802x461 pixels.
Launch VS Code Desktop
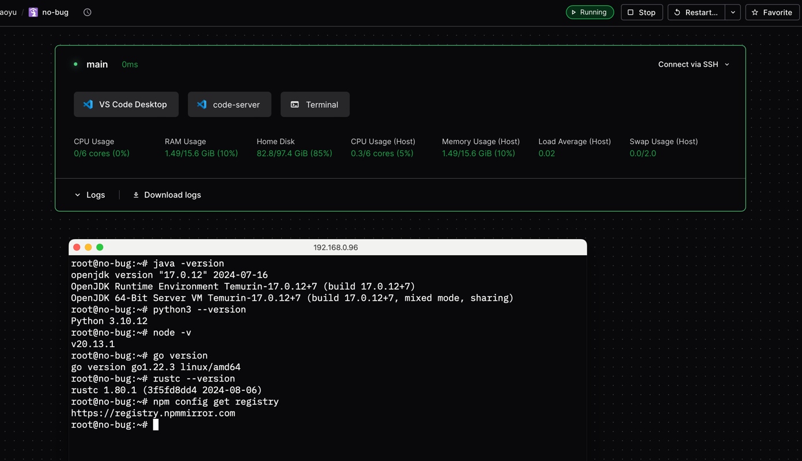(x=126, y=104)
